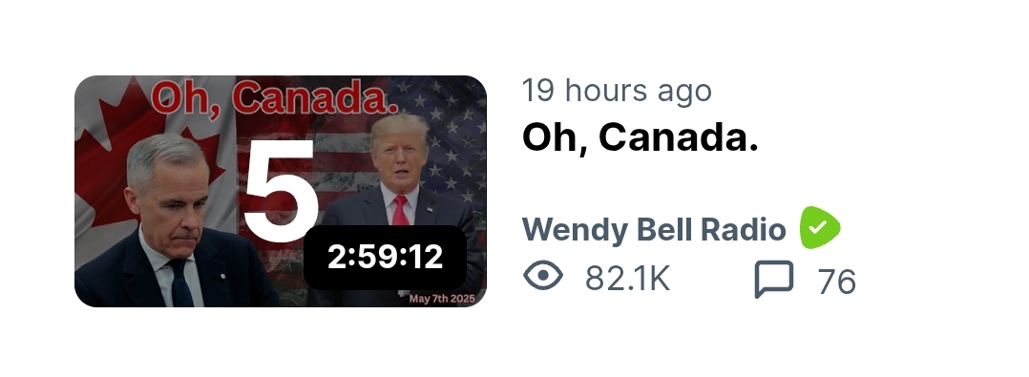Click the green verified checkmark badge
The width and height of the screenshot is (1029, 377).
click(820, 227)
